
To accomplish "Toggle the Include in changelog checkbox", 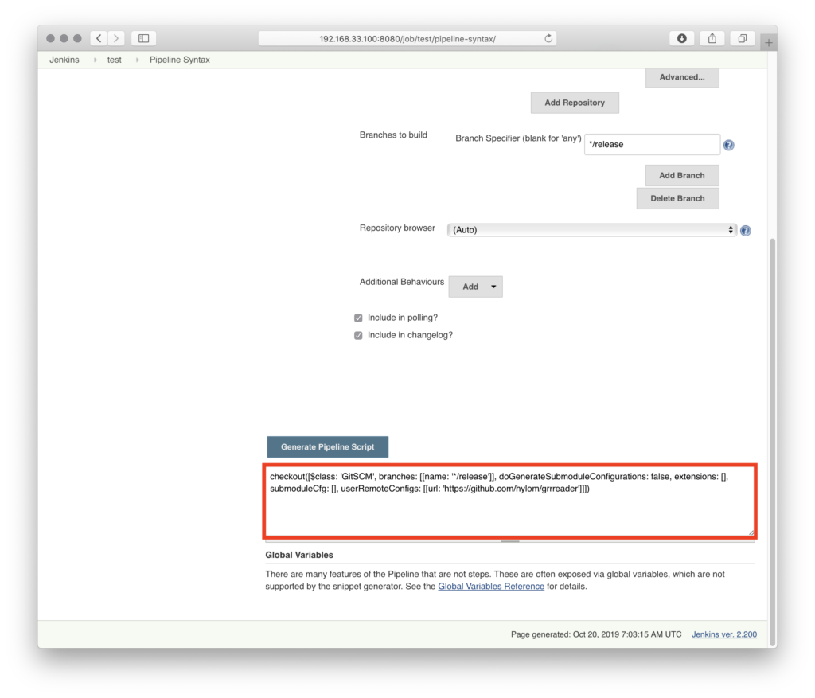I will click(358, 335).
